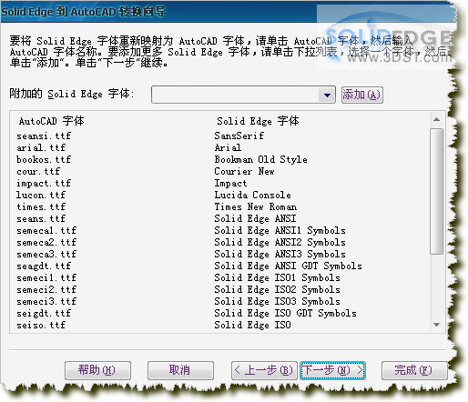Viewport: 468px width, 402px height.
Task: Select the AutoCAD font cour.ttf
Action: coord(38,171)
